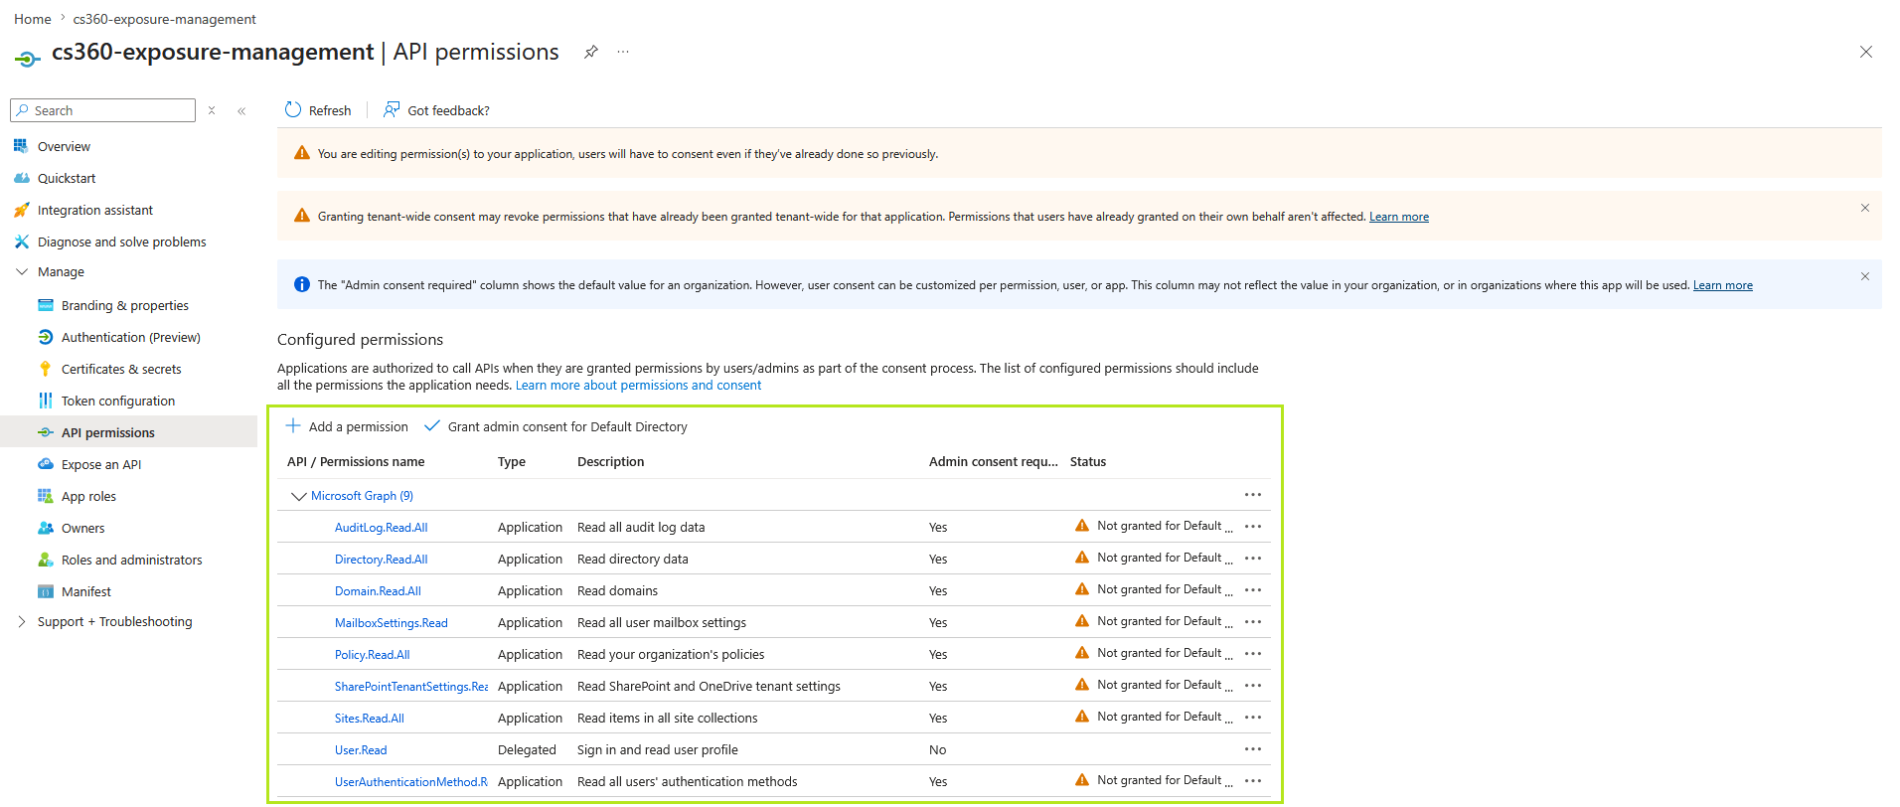Pin the API permissions blade
Screen dimensions: 1900x807
point(590,52)
